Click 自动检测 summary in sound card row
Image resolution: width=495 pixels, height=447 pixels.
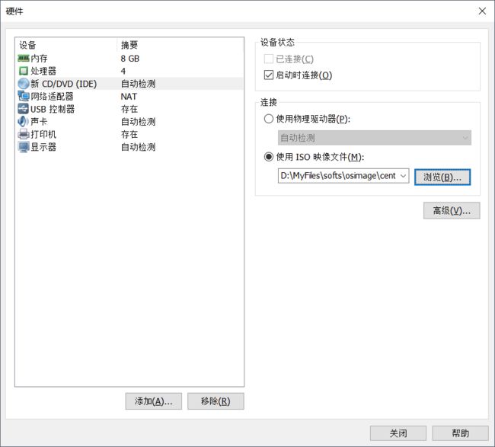[x=139, y=122]
